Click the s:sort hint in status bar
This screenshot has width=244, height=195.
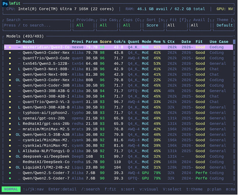[128, 189]
